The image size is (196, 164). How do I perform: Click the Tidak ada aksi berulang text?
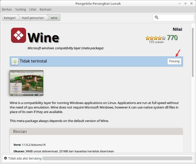tap(25, 158)
